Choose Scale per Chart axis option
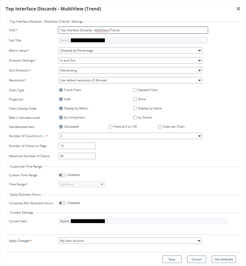This screenshot has width=246, height=266. 160,127
